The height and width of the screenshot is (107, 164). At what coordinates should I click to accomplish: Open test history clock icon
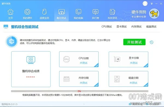pos(151,42)
